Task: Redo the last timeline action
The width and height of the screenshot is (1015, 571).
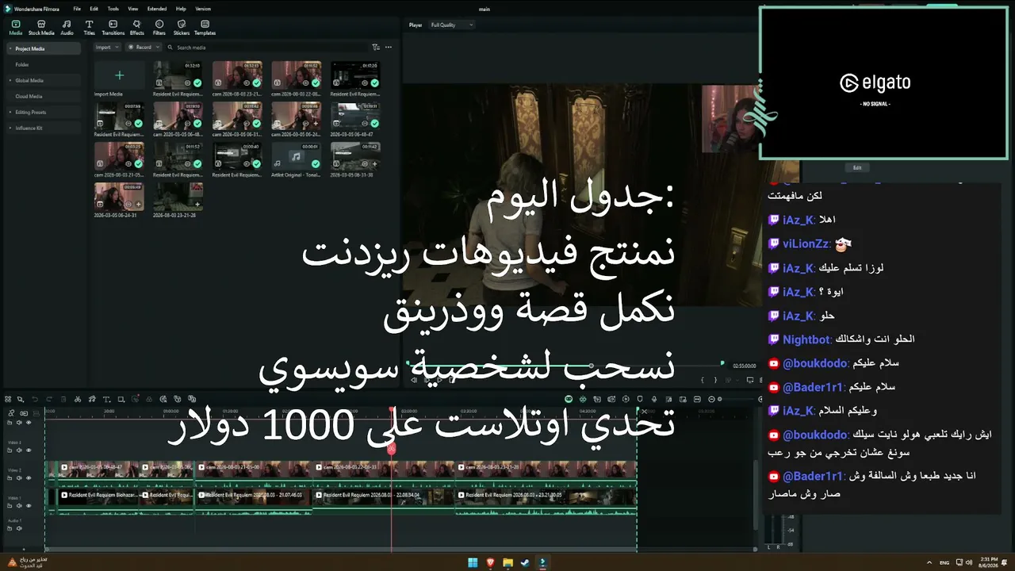Action: pyautogui.click(x=48, y=399)
